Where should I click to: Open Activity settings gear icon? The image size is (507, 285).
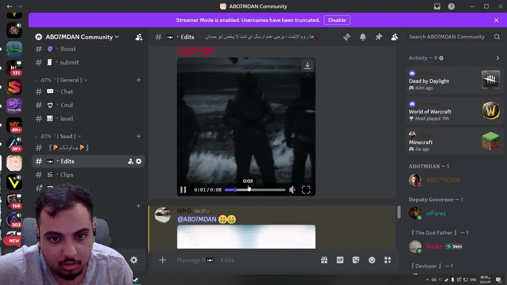(x=441, y=58)
